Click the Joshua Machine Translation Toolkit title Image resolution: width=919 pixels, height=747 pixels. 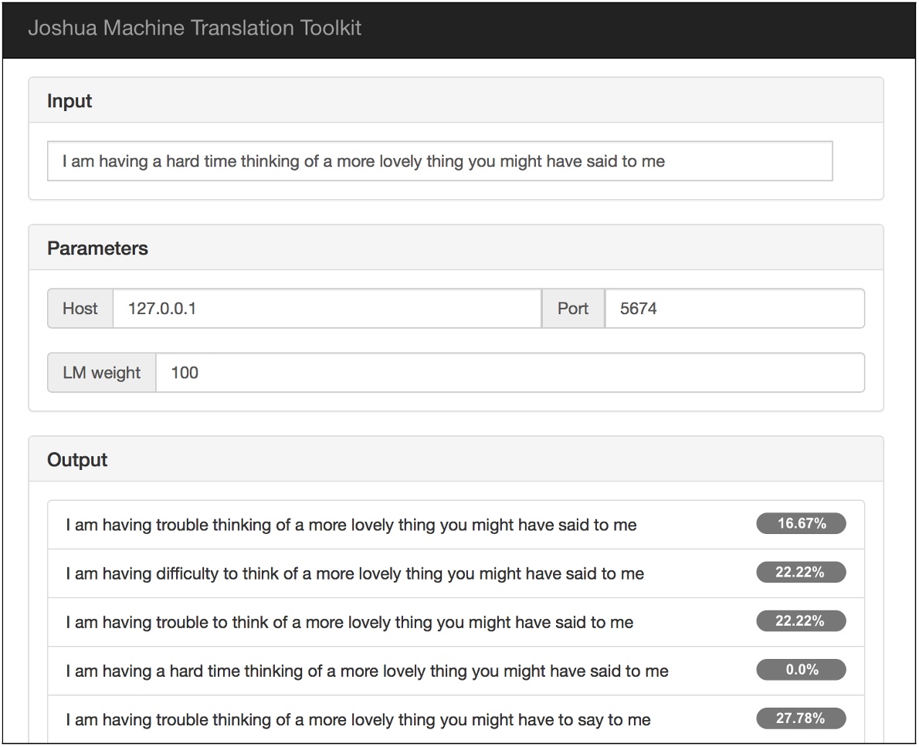[195, 29]
